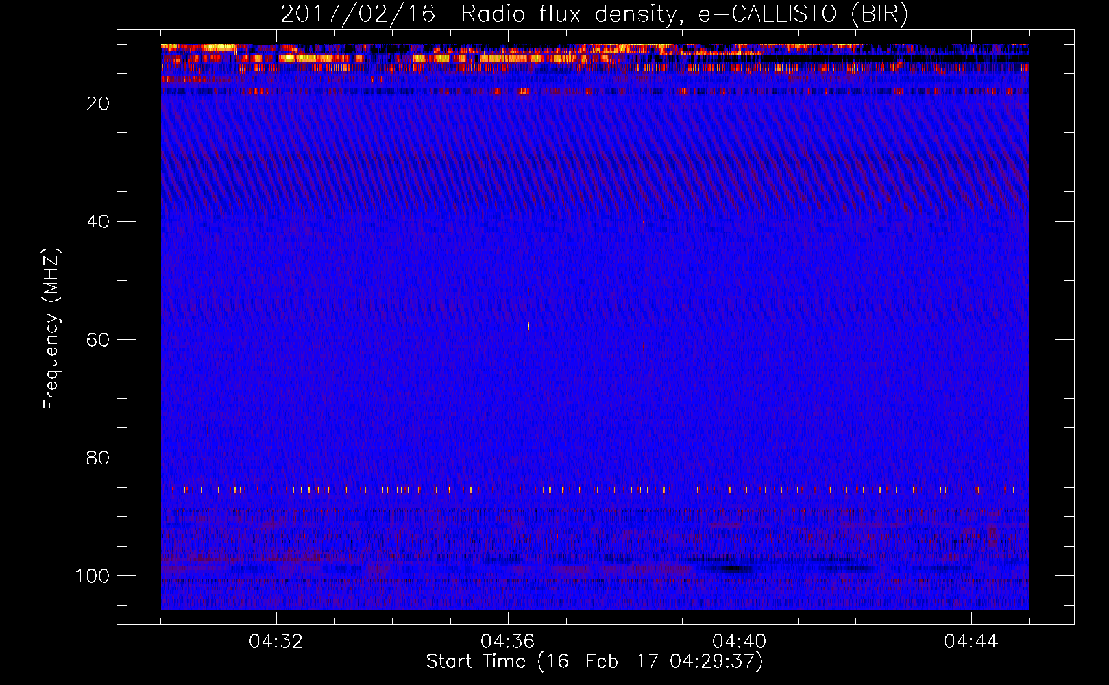Click the "Start Time (16-Feb-17 04:29:37)" x-axis label
This screenshot has height=685, width=1109.
tap(594, 662)
